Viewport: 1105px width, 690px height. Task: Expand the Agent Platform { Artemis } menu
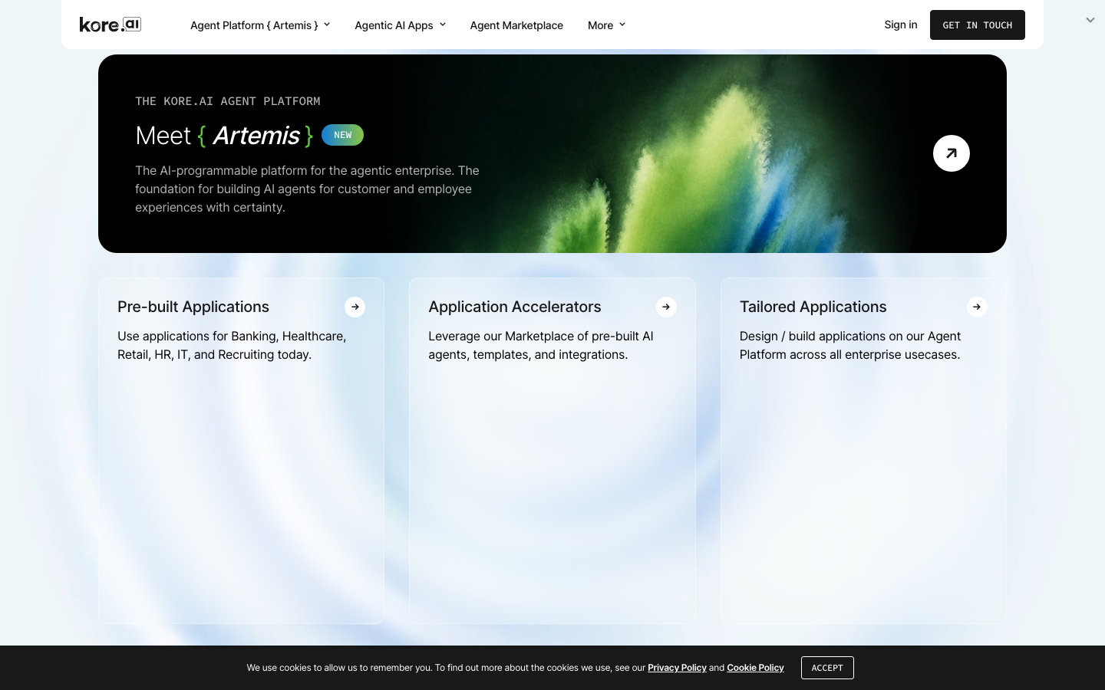260,25
